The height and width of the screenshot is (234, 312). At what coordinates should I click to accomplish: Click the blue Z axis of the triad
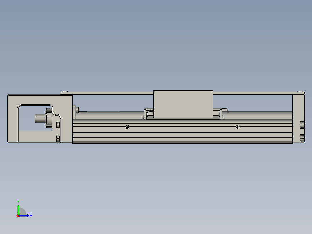click(x=24, y=216)
